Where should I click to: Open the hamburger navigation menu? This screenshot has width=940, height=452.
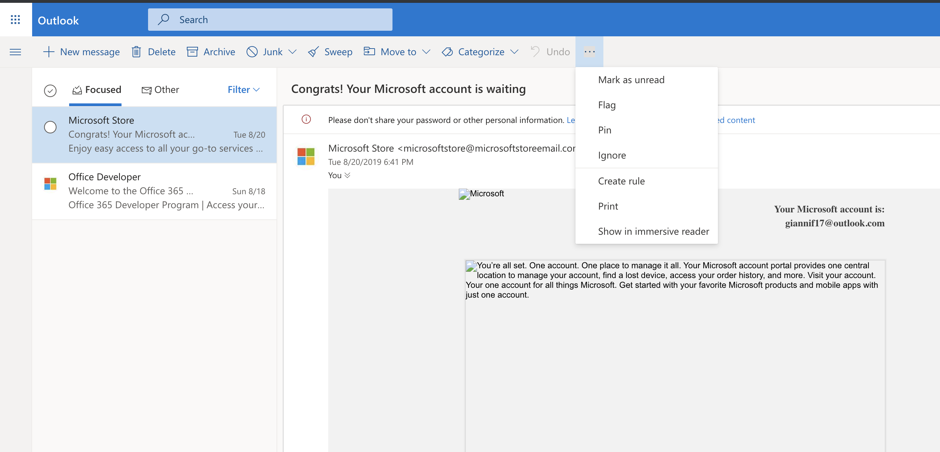[x=15, y=52]
